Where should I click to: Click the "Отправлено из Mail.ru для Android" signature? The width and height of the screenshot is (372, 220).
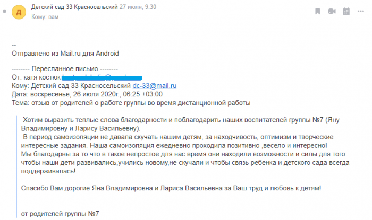65,53
